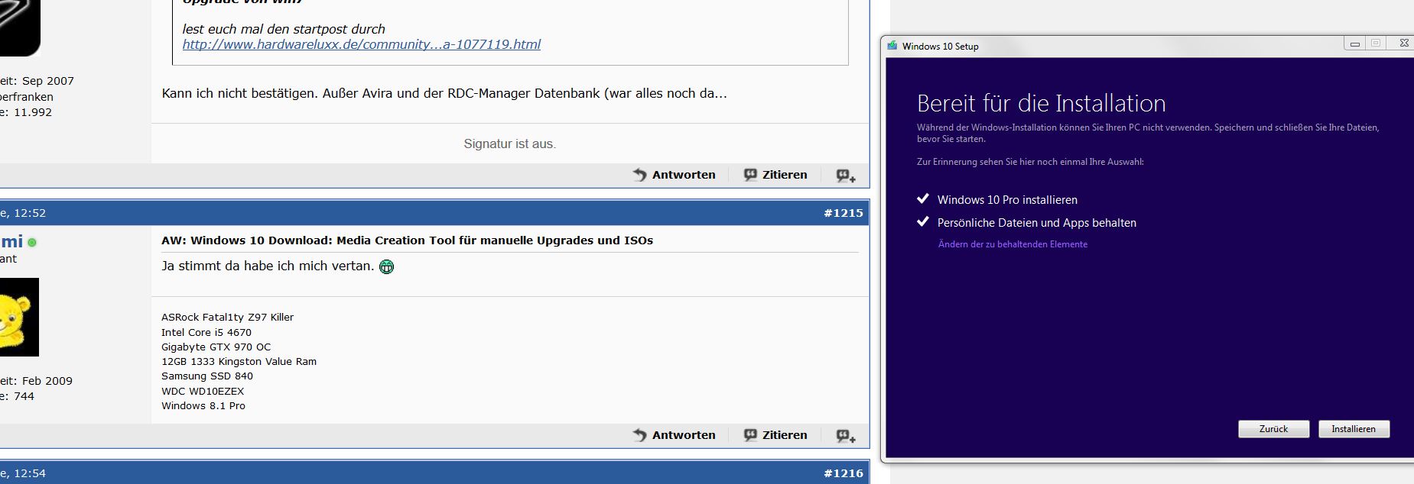1414x484 pixels.
Task: Click quote bubble icon under post #1215
Action: 751,435
